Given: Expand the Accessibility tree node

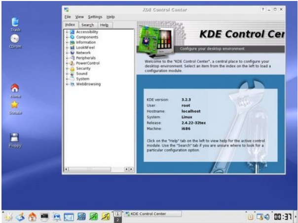Looking at the screenshot, I should click(x=67, y=32).
